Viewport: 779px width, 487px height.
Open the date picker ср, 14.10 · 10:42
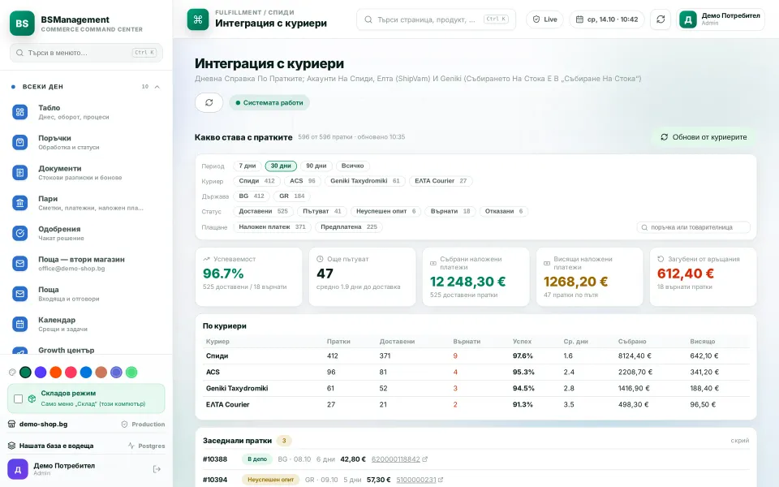click(607, 19)
